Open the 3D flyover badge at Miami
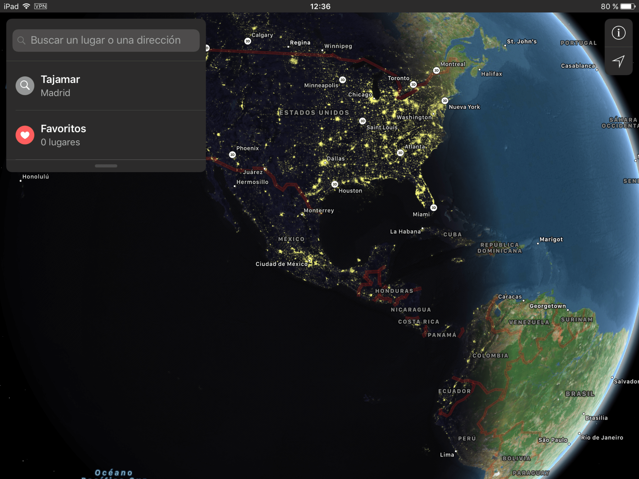This screenshot has height=479, width=639. pyautogui.click(x=434, y=208)
